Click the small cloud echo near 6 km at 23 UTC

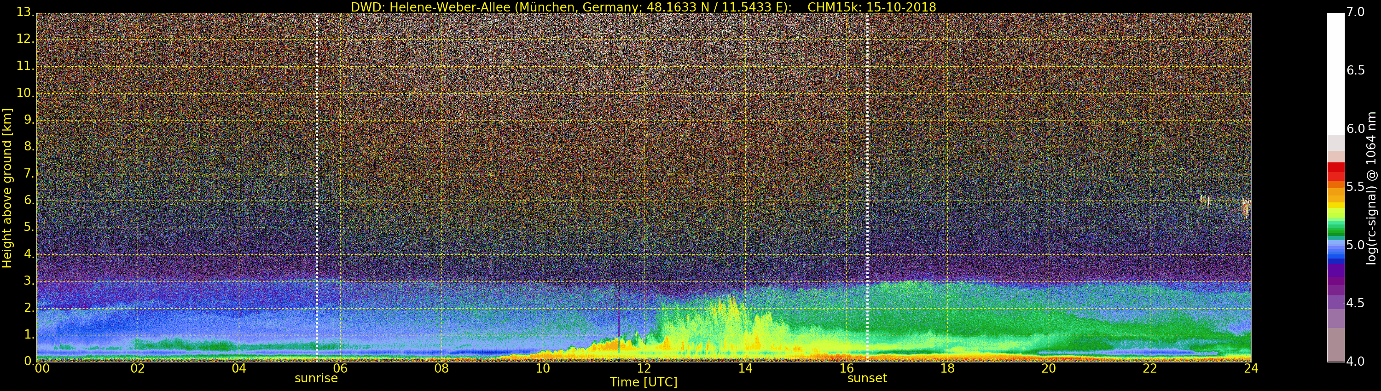pos(1204,201)
